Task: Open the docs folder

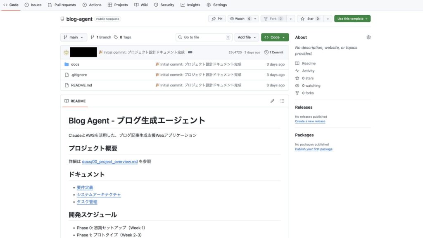Action: tap(75, 64)
